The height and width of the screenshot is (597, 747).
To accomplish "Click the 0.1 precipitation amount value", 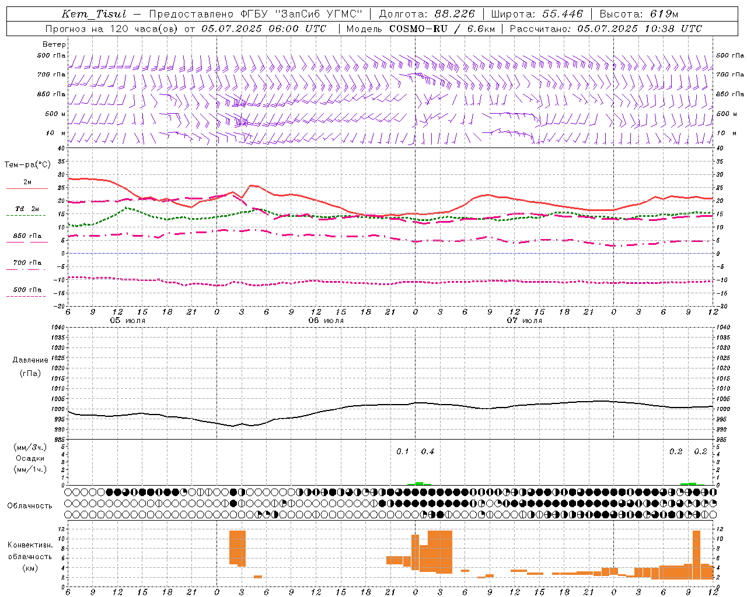I will [x=403, y=452].
